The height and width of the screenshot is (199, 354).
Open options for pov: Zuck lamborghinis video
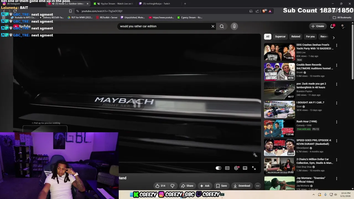click(x=337, y=84)
